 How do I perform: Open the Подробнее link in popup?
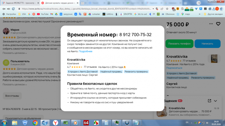point(86,51)
